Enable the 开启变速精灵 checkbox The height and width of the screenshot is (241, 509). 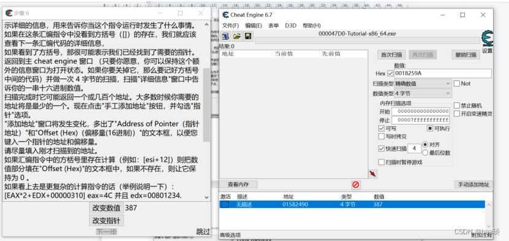[457, 113]
